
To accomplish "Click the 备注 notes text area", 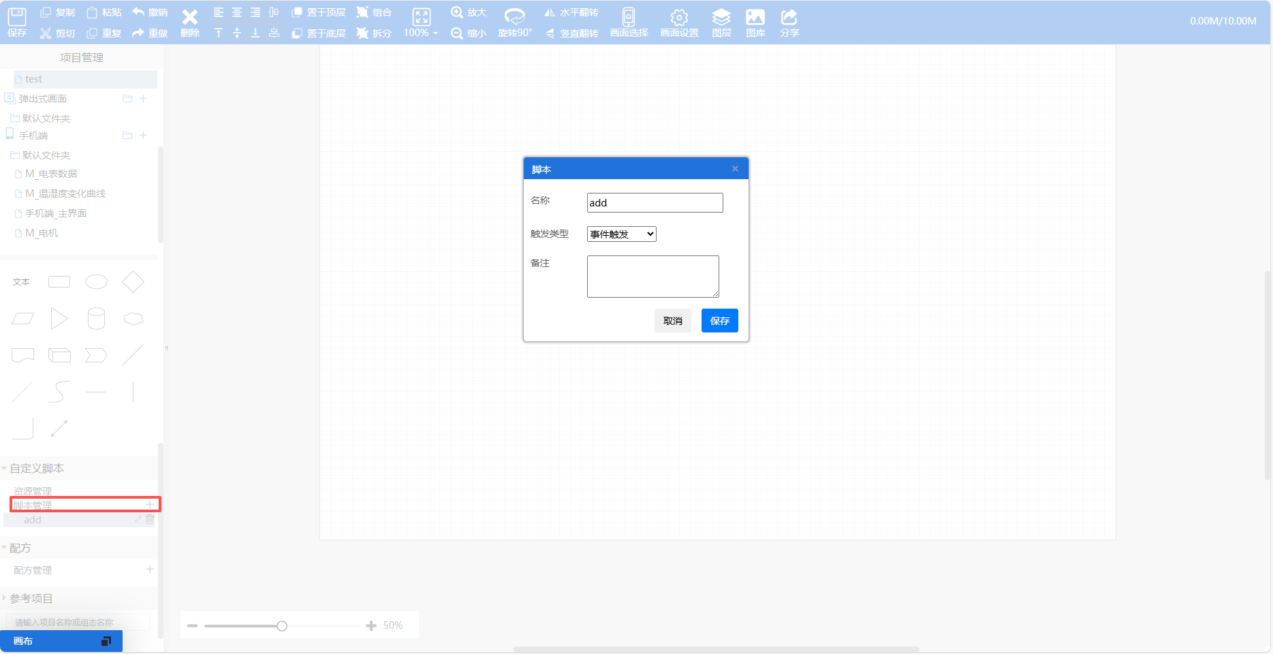I will 653,277.
